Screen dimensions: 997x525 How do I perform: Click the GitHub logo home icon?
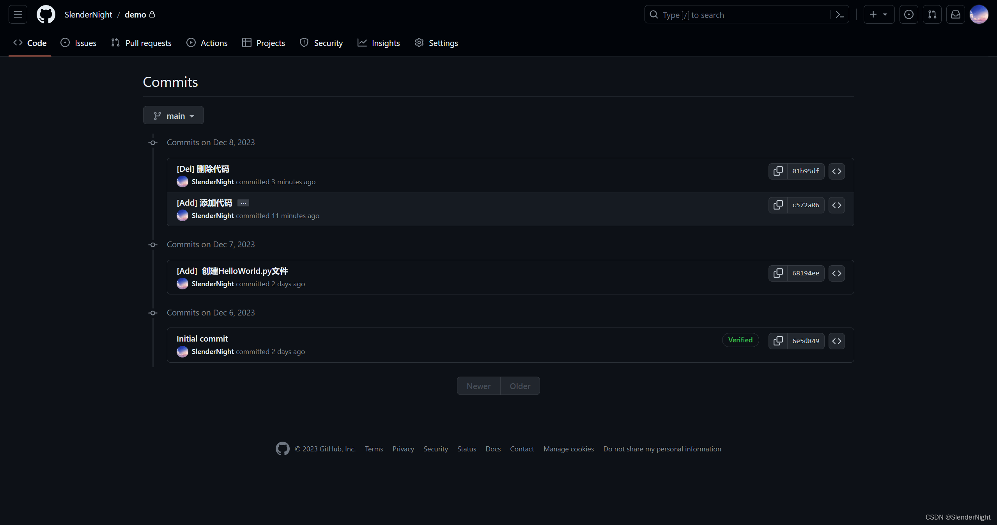(46, 15)
